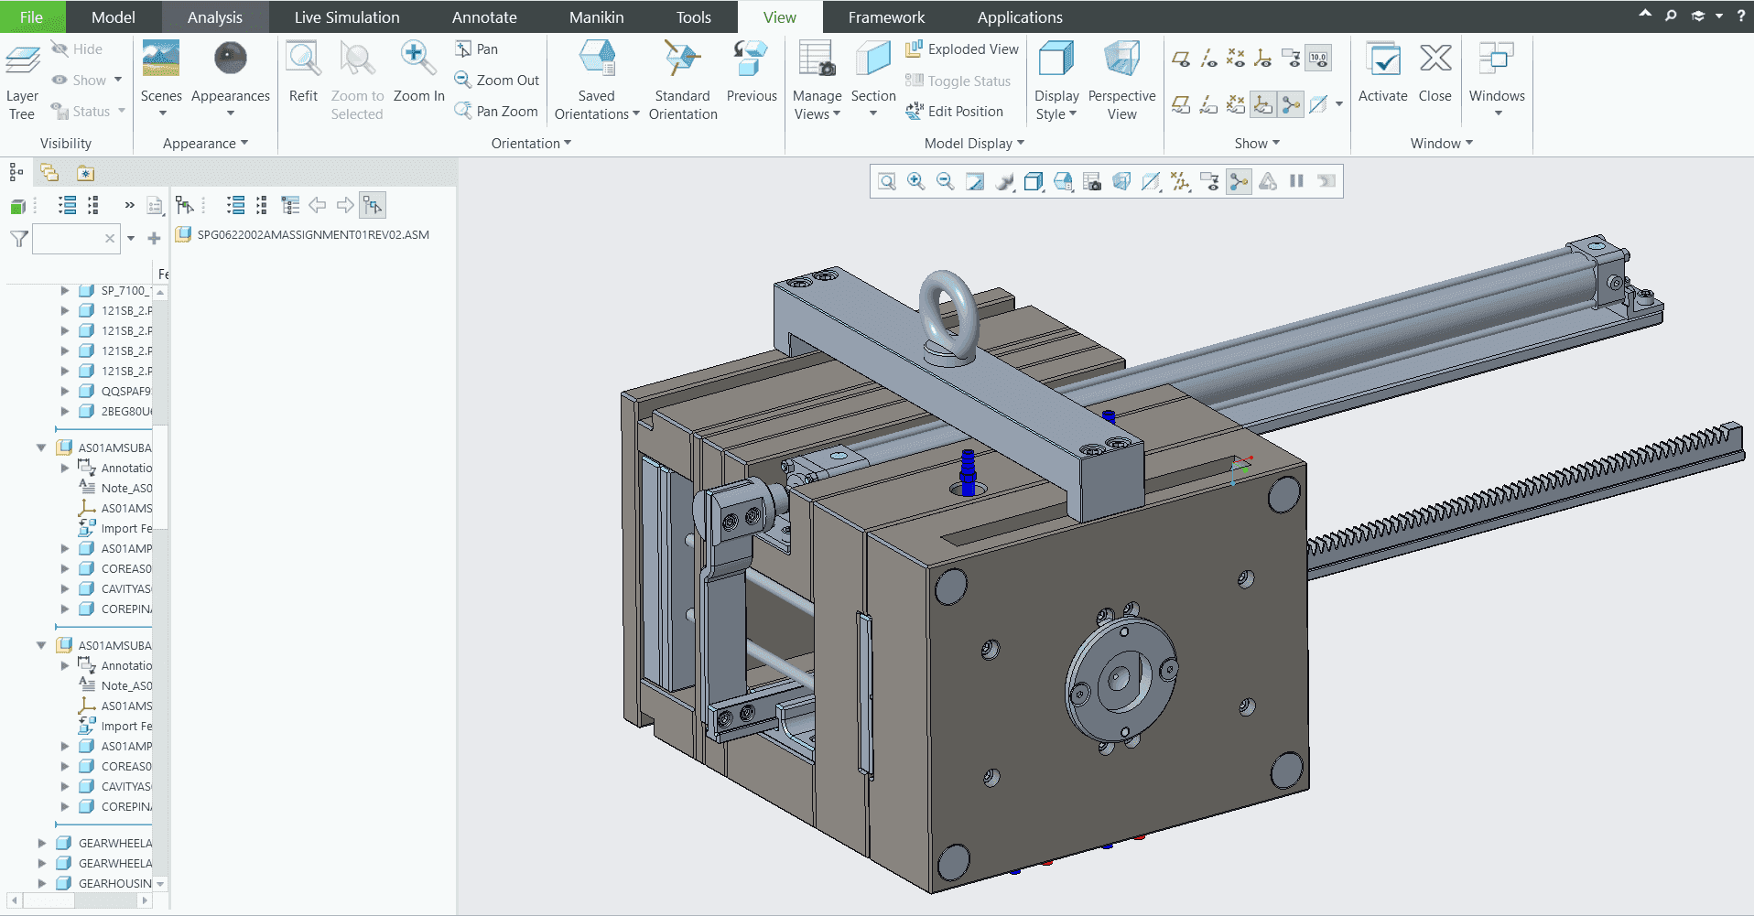Toggle spin center display in ribbon
Image resolution: width=1754 pixels, height=916 pixels.
click(x=1291, y=105)
